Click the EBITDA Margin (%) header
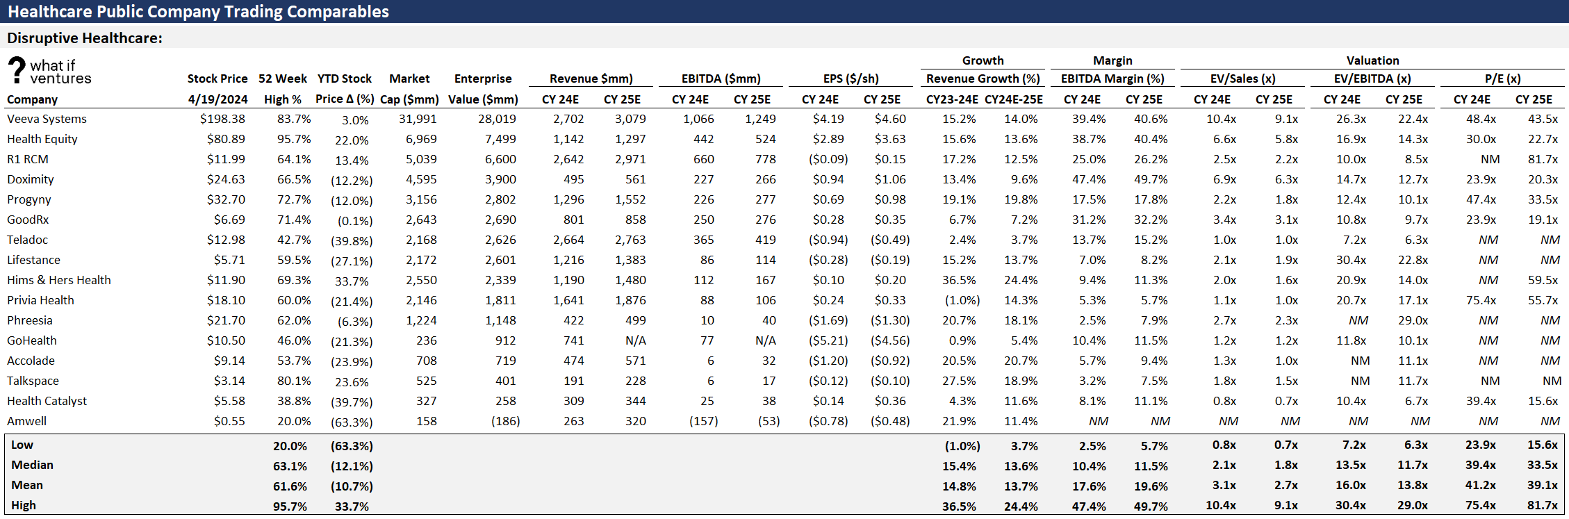 1112,79
